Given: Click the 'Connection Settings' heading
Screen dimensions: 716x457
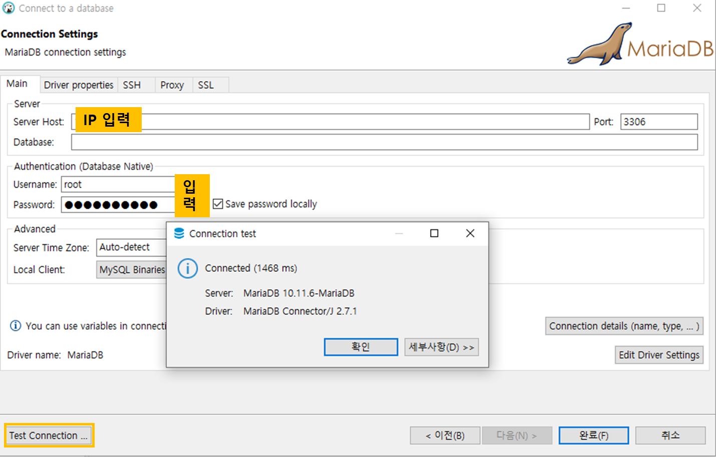Looking at the screenshot, I should (x=49, y=34).
